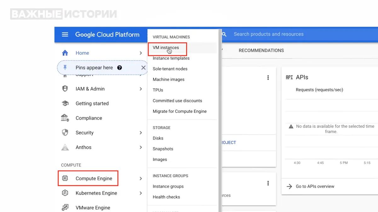Open Sole-tenant nodes
378x212 pixels.
(170, 69)
